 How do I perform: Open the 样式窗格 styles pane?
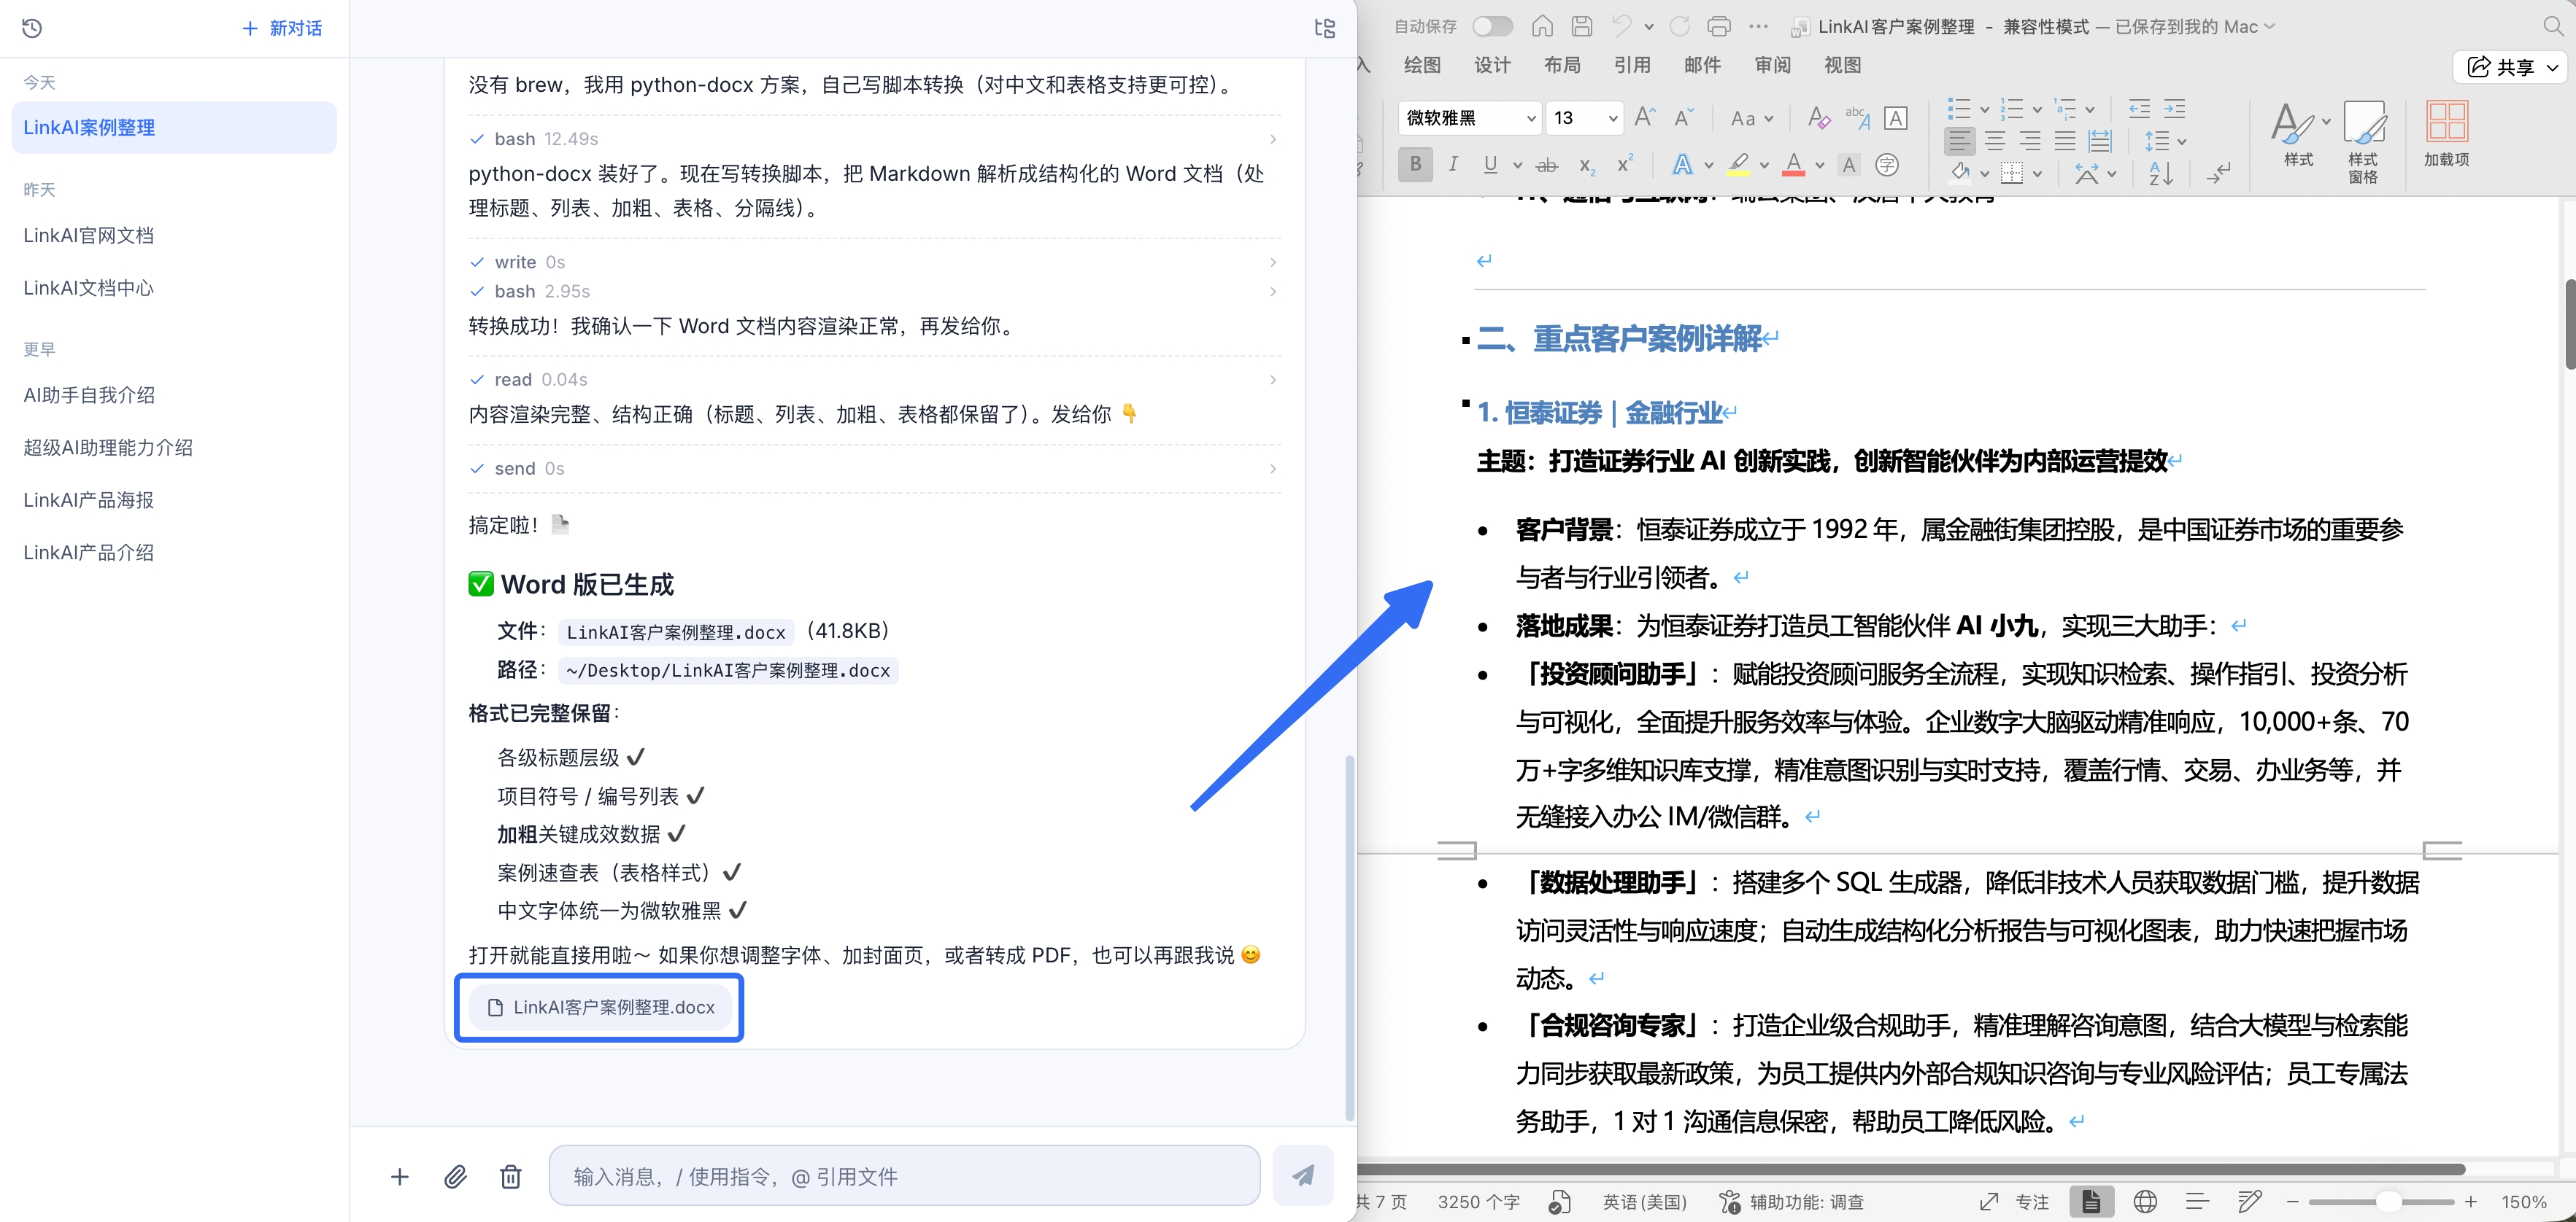(2363, 141)
